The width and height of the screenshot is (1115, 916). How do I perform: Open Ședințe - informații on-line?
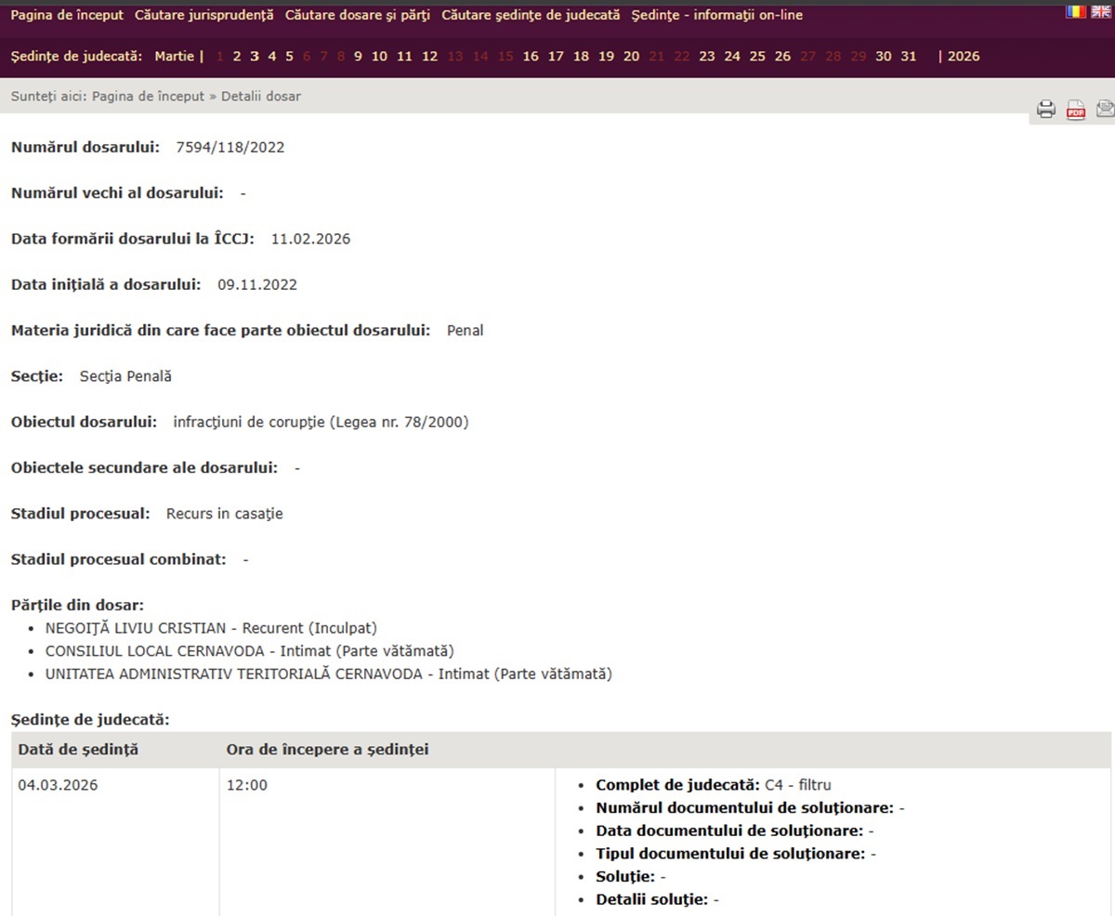716,16
